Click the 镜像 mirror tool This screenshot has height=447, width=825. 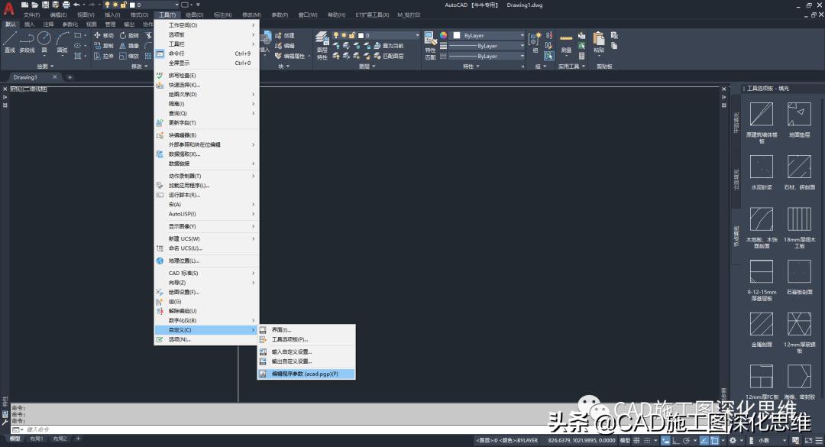point(129,45)
